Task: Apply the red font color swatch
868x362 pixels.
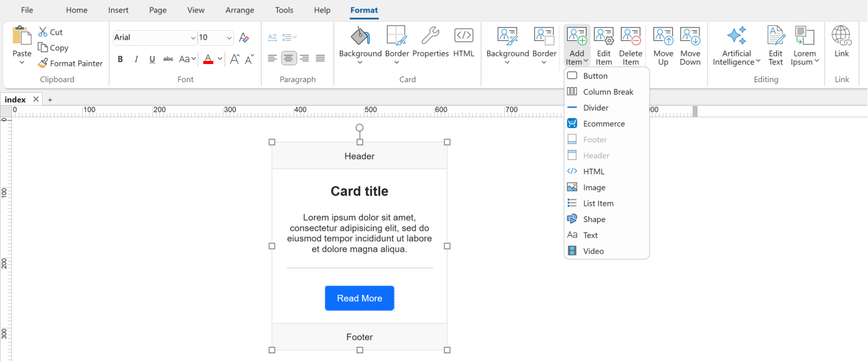Action: pyautogui.click(x=208, y=59)
